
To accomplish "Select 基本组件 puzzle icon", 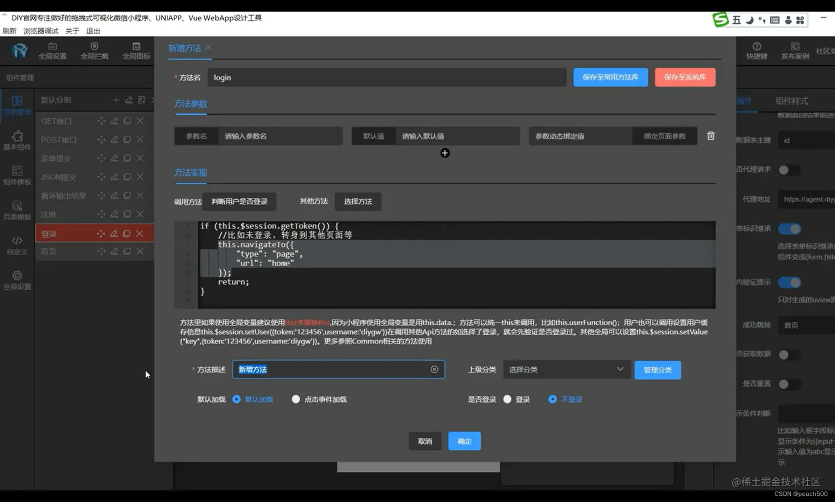I will click(17, 140).
